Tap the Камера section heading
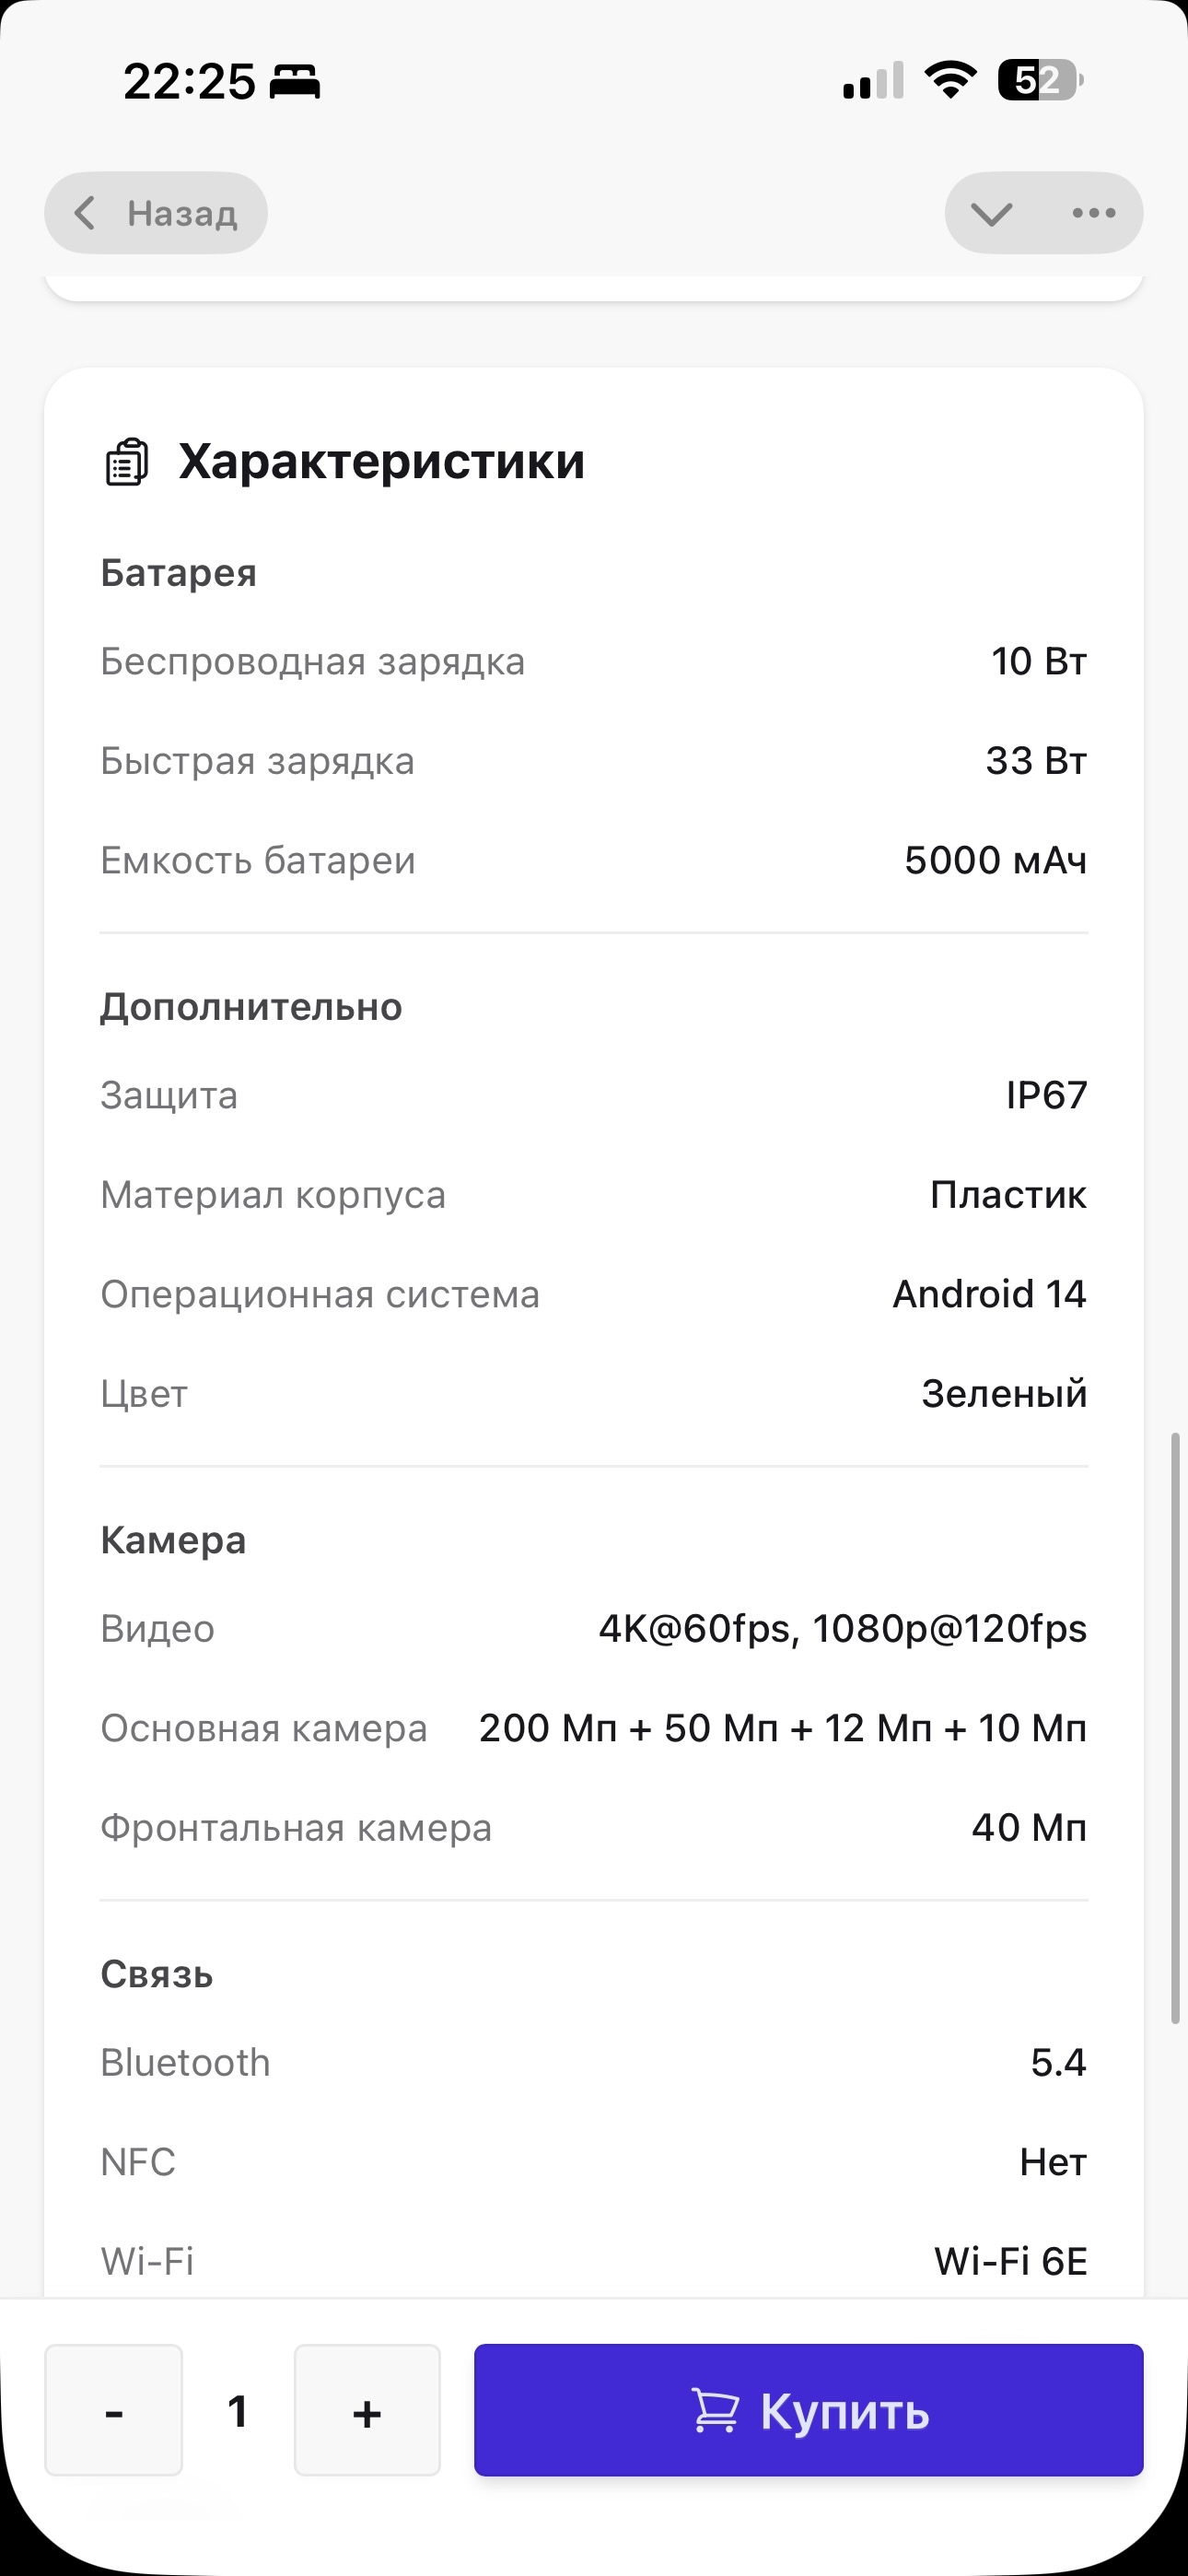This screenshot has height=2576, width=1188. pos(173,1540)
